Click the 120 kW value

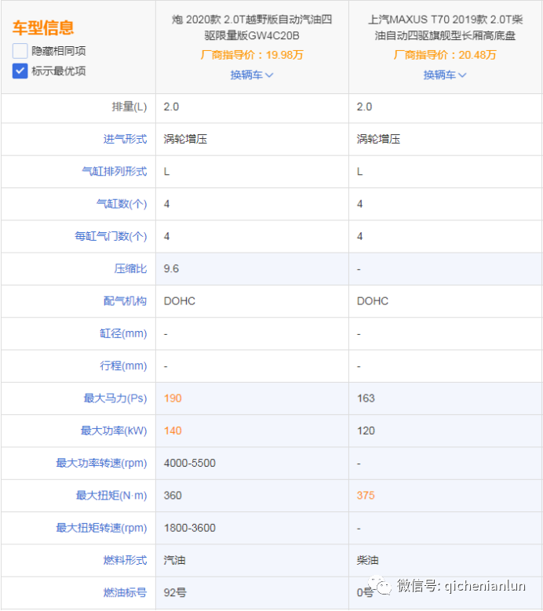[366, 431]
